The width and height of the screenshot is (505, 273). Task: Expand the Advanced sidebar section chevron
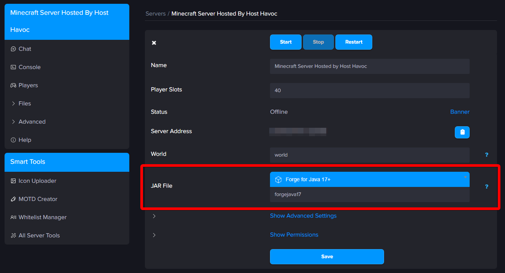click(x=13, y=122)
